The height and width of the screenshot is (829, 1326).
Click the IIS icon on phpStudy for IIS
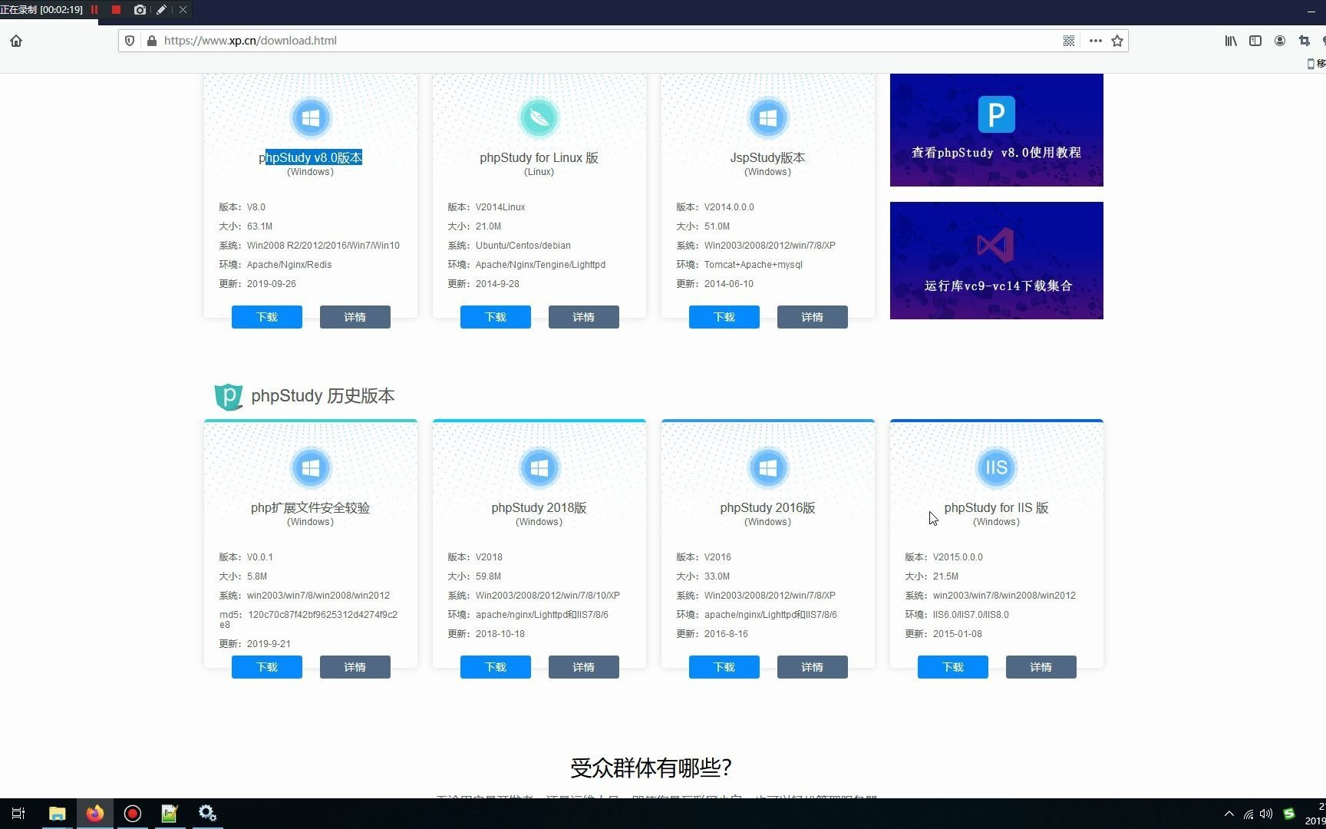[997, 467]
